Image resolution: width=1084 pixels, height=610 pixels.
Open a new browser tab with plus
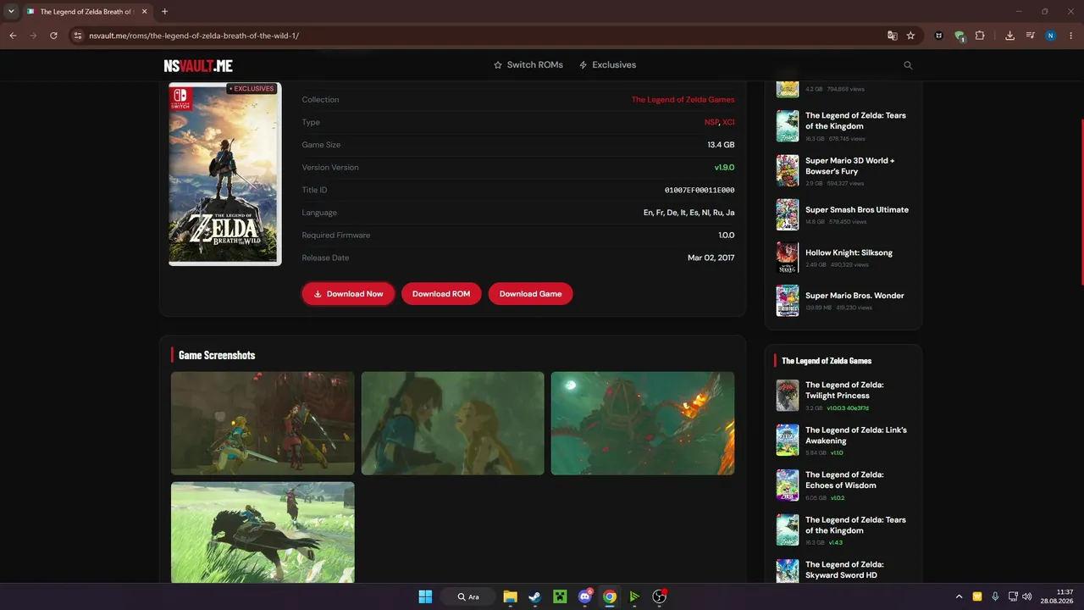(164, 12)
